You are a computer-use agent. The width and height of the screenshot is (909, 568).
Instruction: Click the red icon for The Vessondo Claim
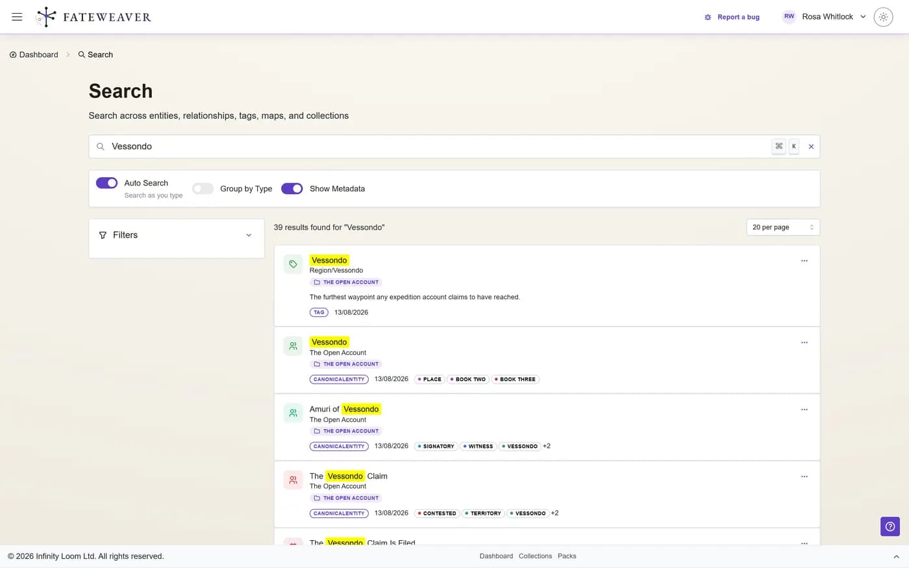pyautogui.click(x=293, y=480)
